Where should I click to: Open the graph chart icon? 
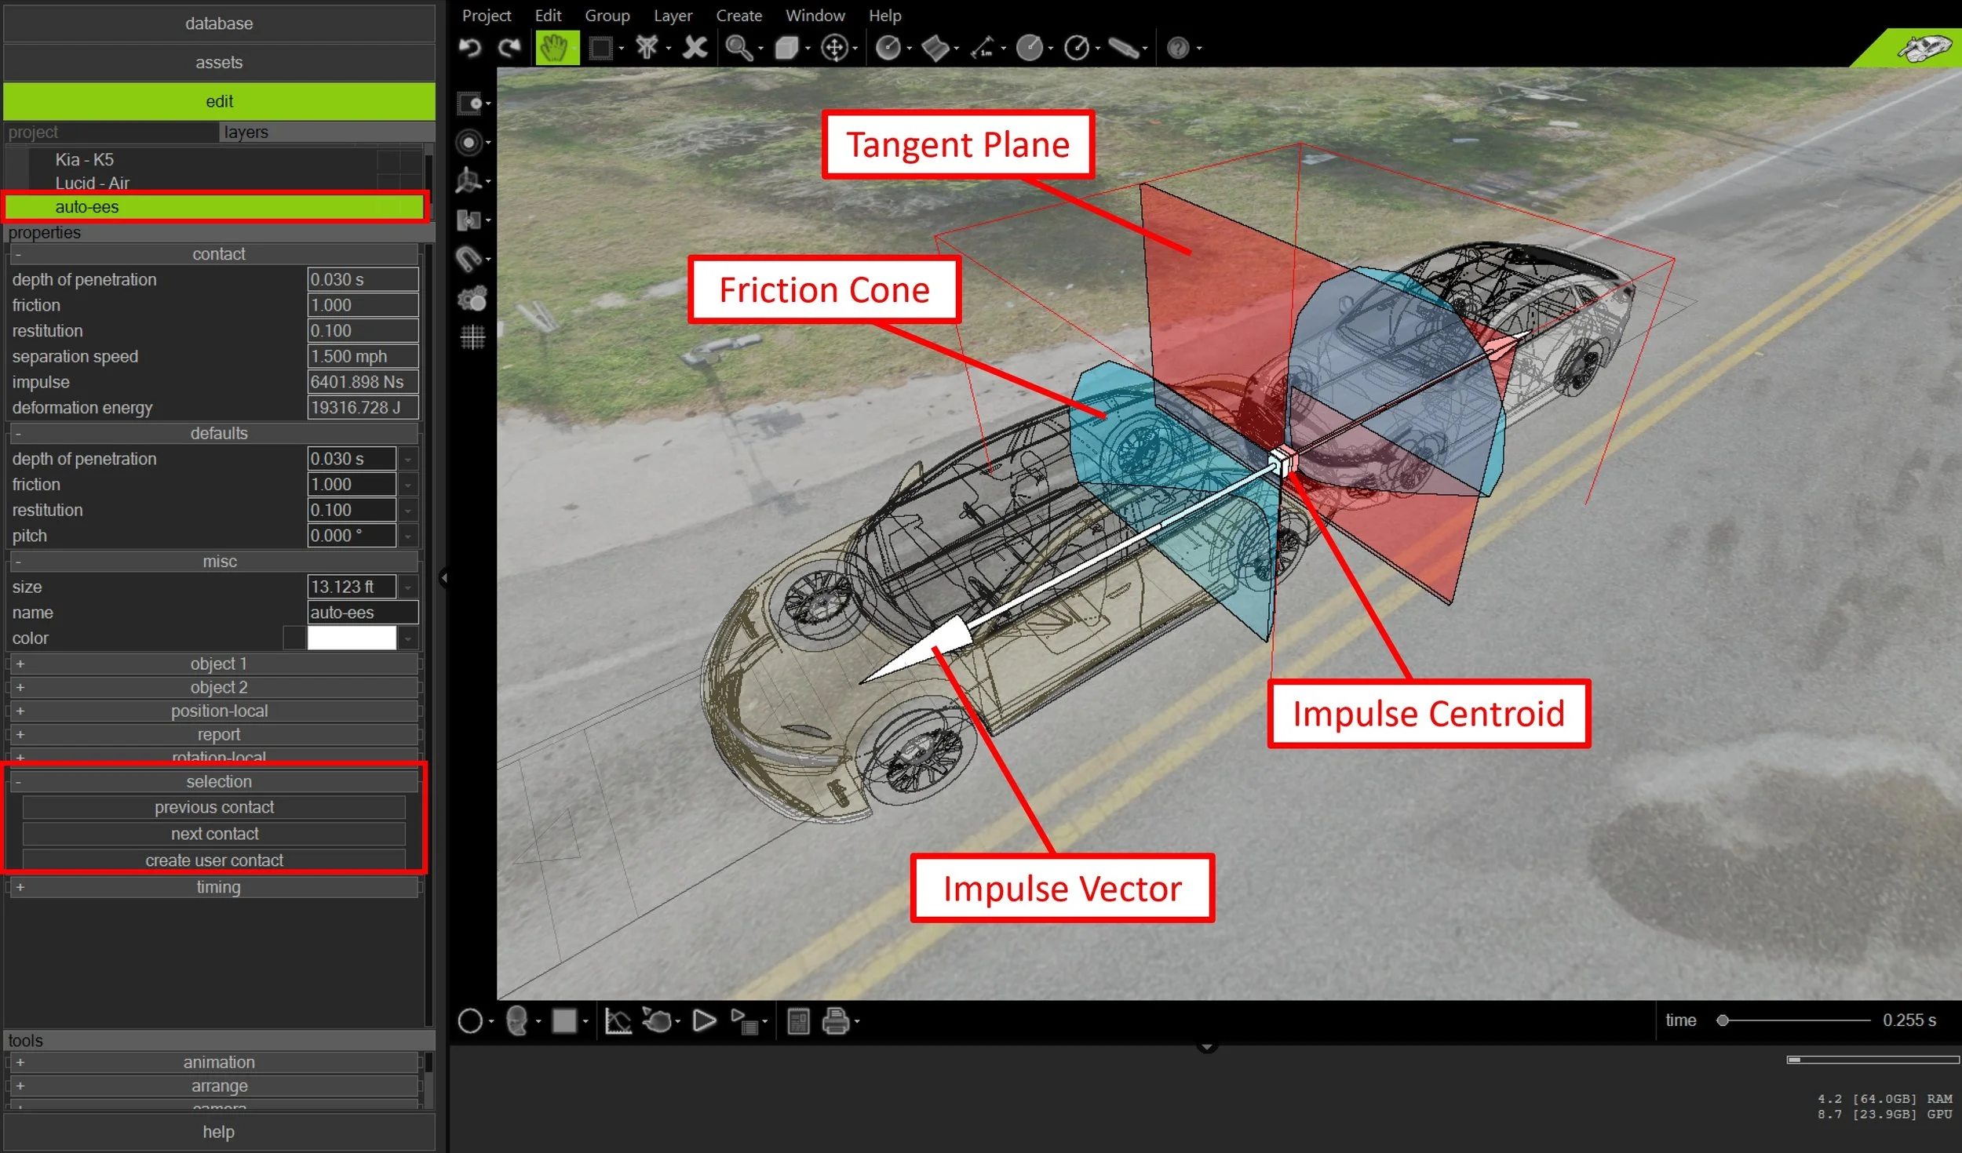(618, 1021)
